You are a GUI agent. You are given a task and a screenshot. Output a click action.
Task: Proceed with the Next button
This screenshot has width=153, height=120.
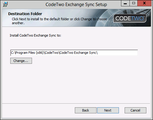[x=108, y=110]
